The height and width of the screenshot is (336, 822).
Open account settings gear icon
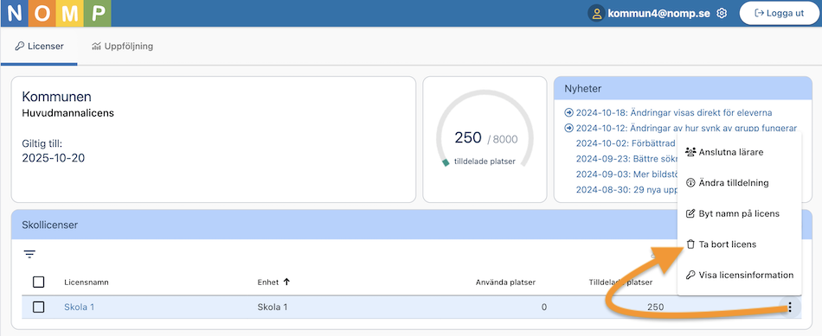tap(722, 14)
